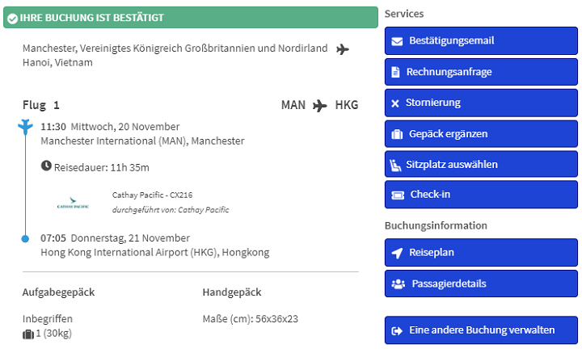Click the X icon beside Stornierung
Viewport: 582px width, 353px height.
395,103
